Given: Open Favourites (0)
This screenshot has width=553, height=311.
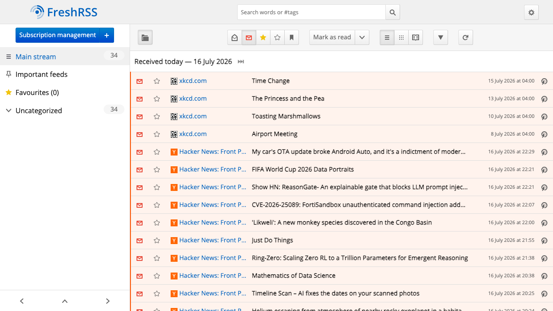Looking at the screenshot, I should (37, 92).
